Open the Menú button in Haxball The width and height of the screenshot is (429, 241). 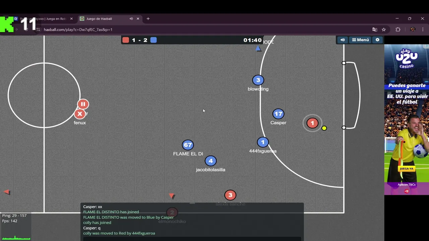[360, 40]
